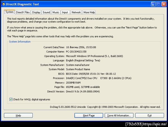Go to the Network tab
The width and height of the screenshot is (168, 127).
point(76,12)
